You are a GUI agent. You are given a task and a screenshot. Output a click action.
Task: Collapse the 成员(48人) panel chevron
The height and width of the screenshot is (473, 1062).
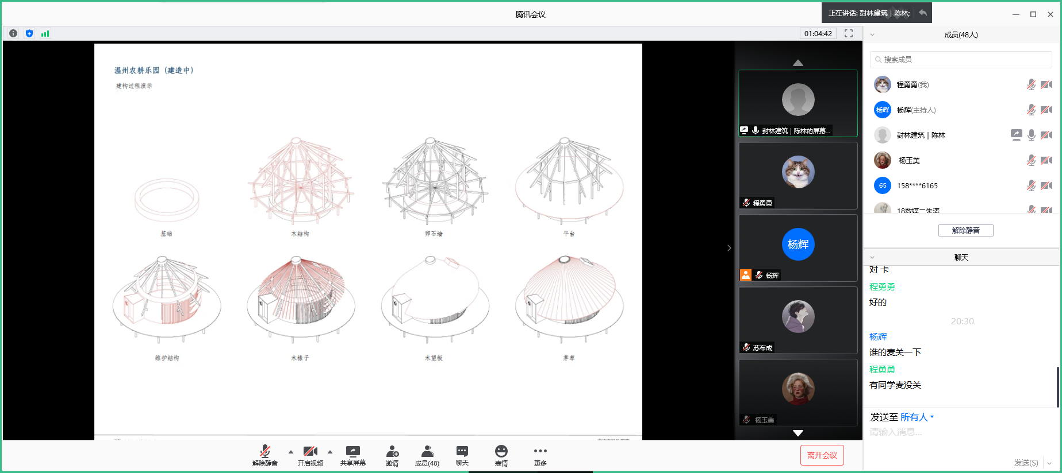click(x=872, y=34)
